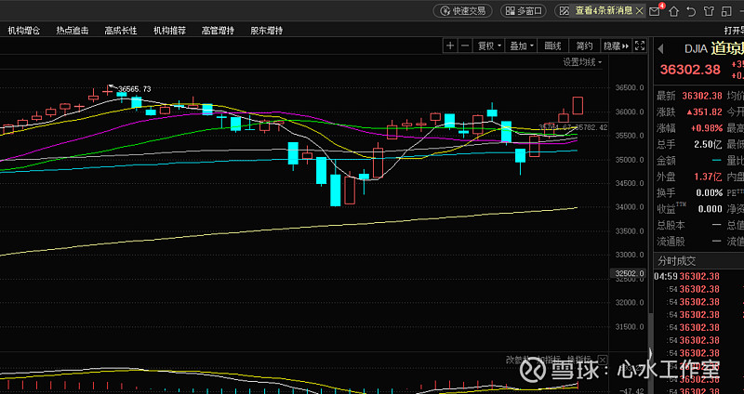The width and height of the screenshot is (744, 394).
Task: Click the 总手 2.50亿 value
Action: tap(708, 144)
